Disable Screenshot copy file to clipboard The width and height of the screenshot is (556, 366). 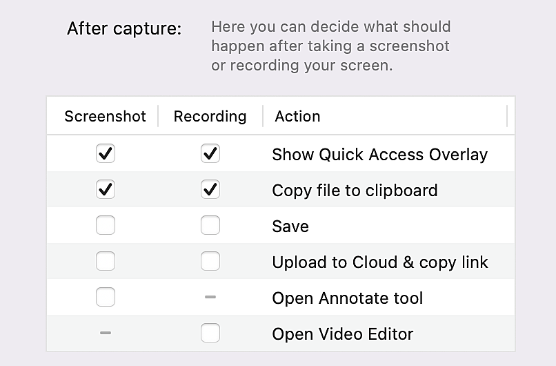106,189
